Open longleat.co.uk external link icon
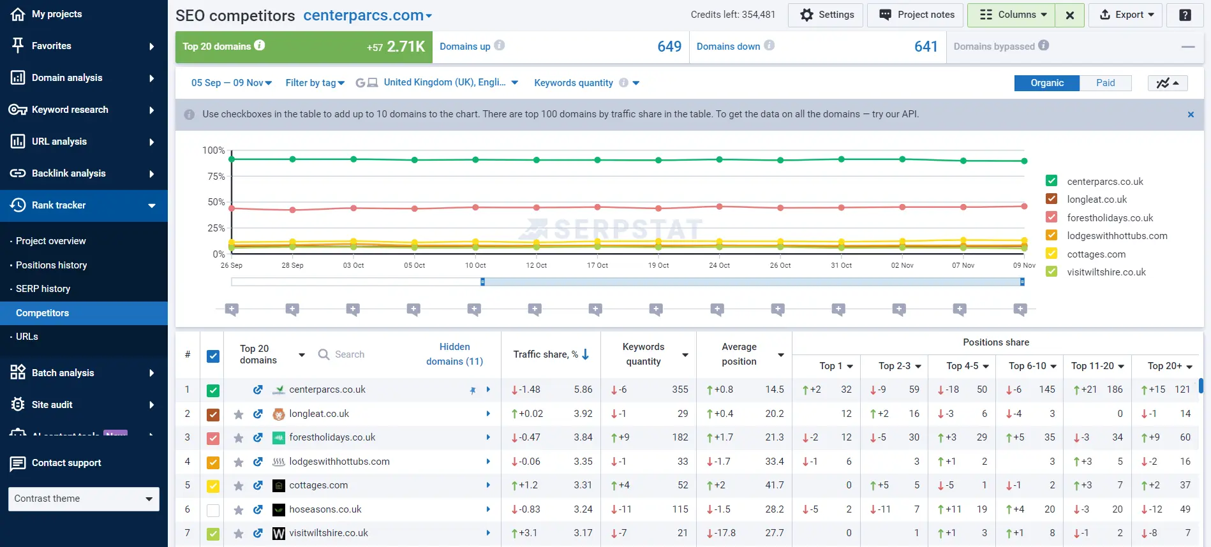Viewport: 1211px width, 547px height. (258, 414)
